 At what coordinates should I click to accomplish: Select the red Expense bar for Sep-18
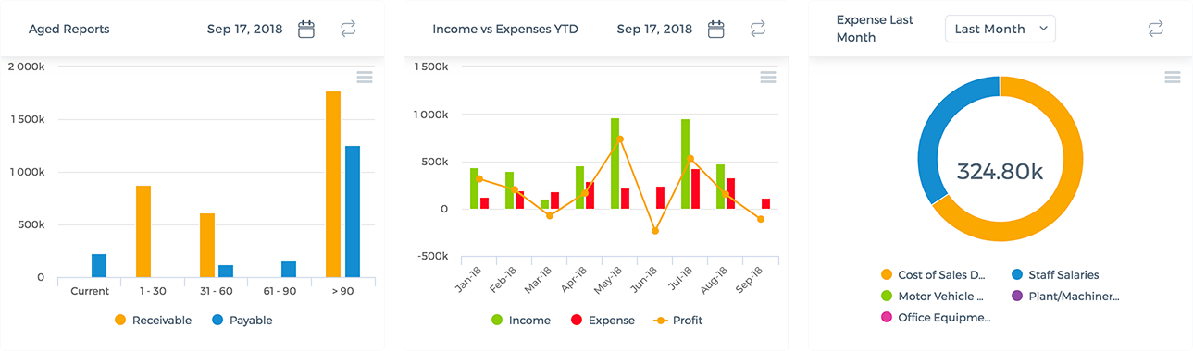click(x=766, y=204)
